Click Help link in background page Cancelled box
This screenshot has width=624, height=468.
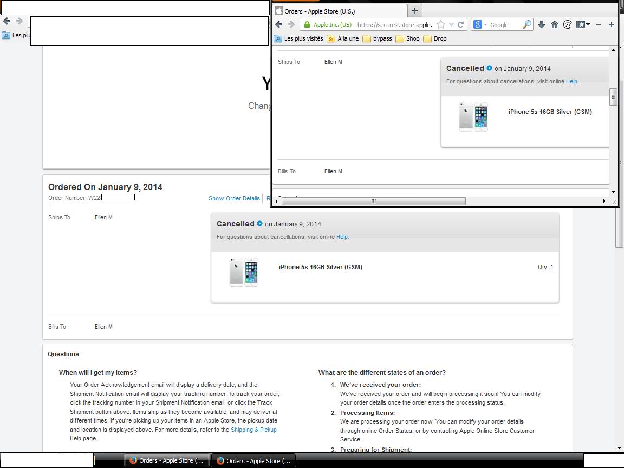[x=342, y=237]
